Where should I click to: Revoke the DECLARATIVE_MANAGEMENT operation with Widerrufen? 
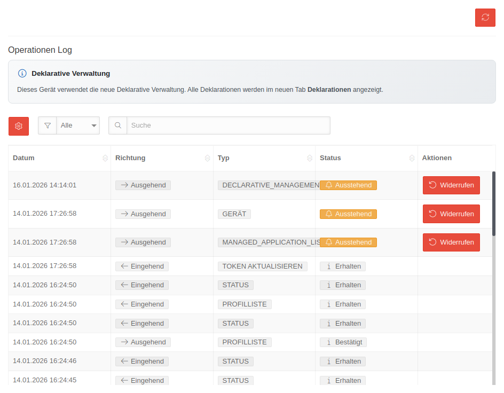click(x=451, y=185)
